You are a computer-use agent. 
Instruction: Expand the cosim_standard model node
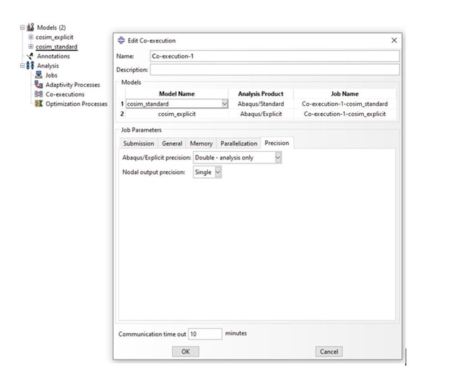pos(30,46)
